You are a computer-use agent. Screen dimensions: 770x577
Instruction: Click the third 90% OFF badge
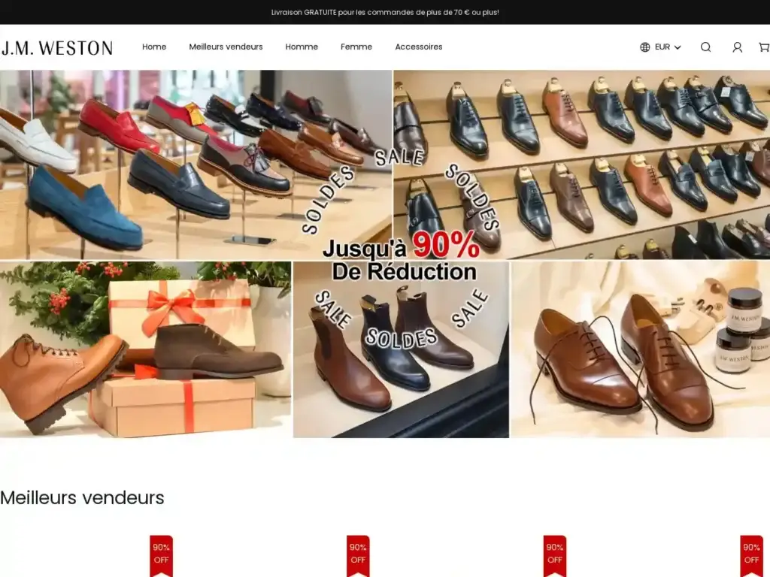555,554
